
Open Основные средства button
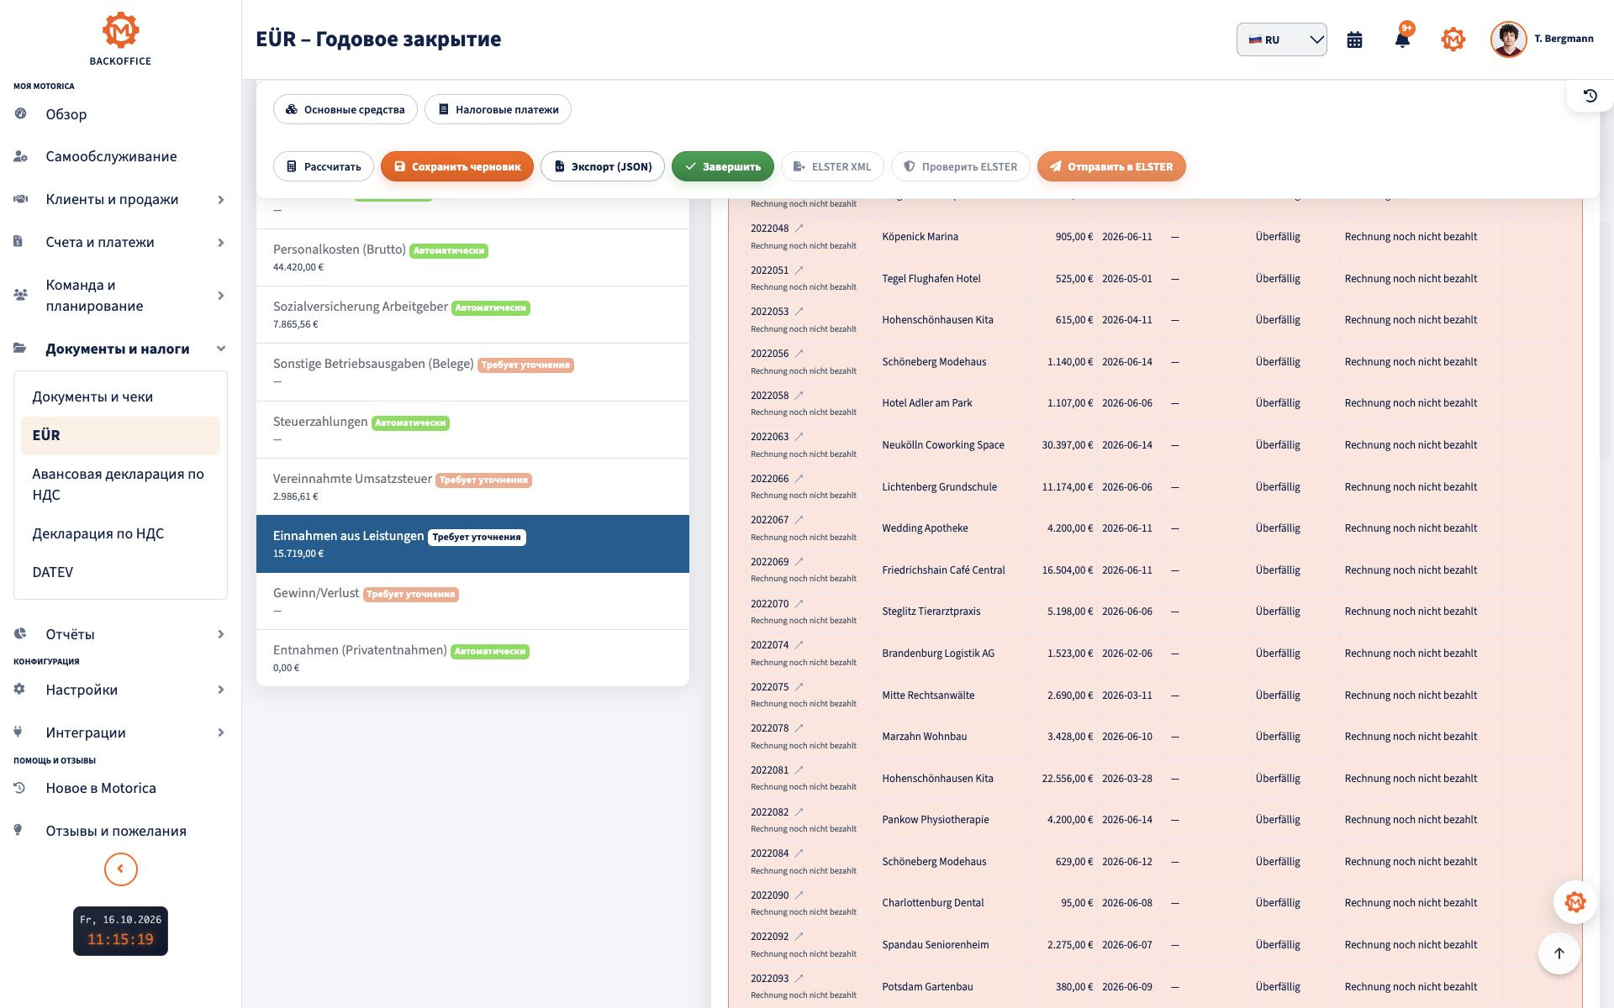(345, 109)
